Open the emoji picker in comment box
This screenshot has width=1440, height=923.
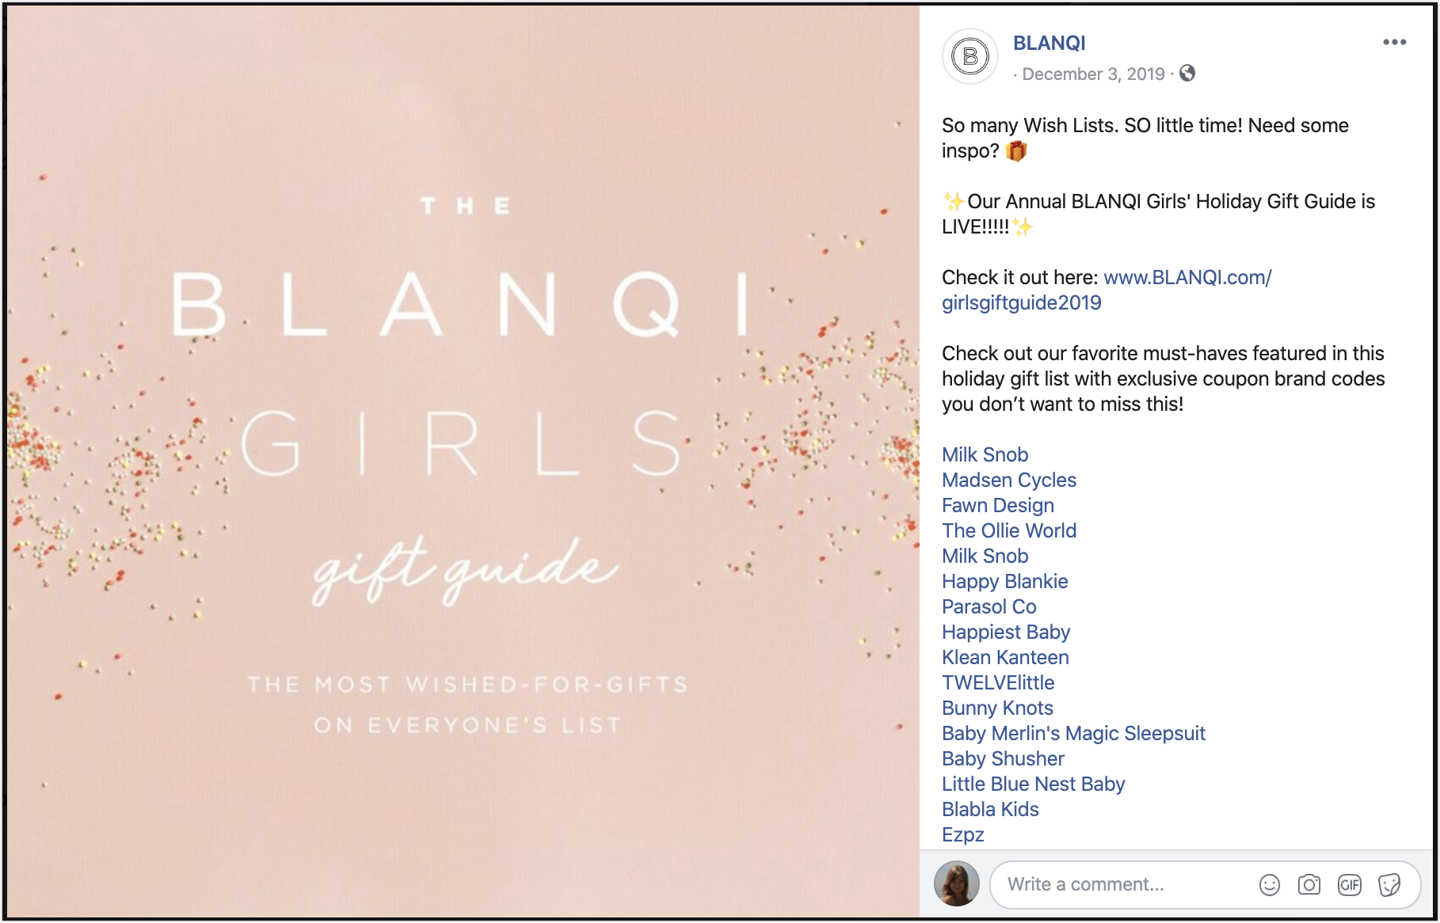coord(1269,884)
